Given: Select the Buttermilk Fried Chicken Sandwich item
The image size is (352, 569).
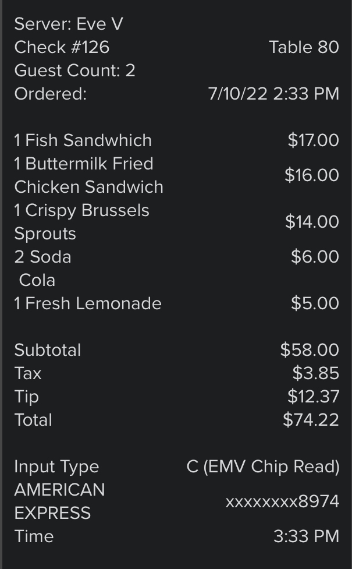Looking at the screenshot, I should (89, 175).
